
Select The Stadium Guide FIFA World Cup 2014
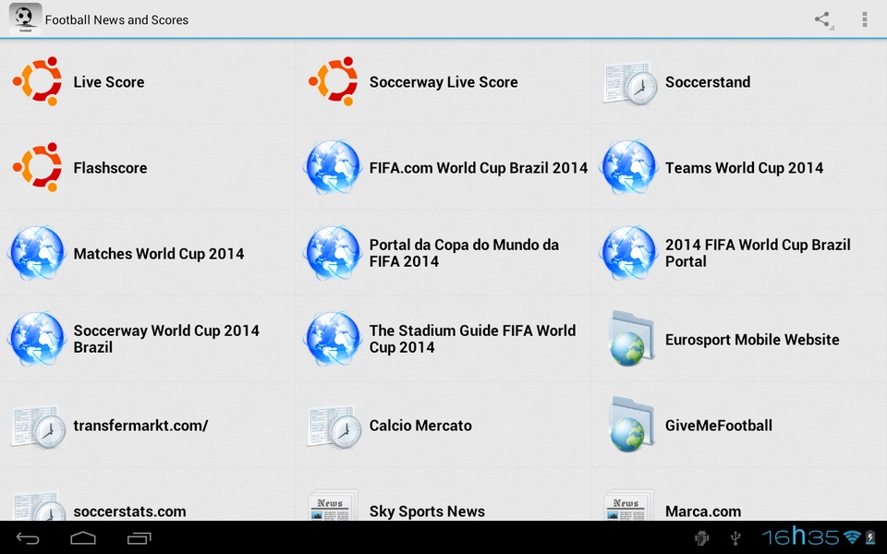click(472, 339)
